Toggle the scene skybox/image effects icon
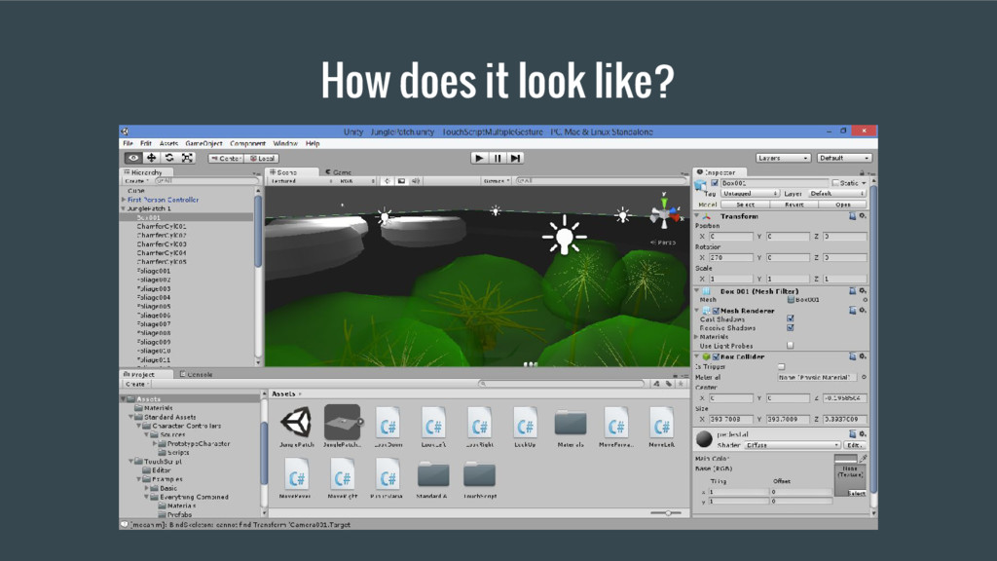 click(401, 181)
